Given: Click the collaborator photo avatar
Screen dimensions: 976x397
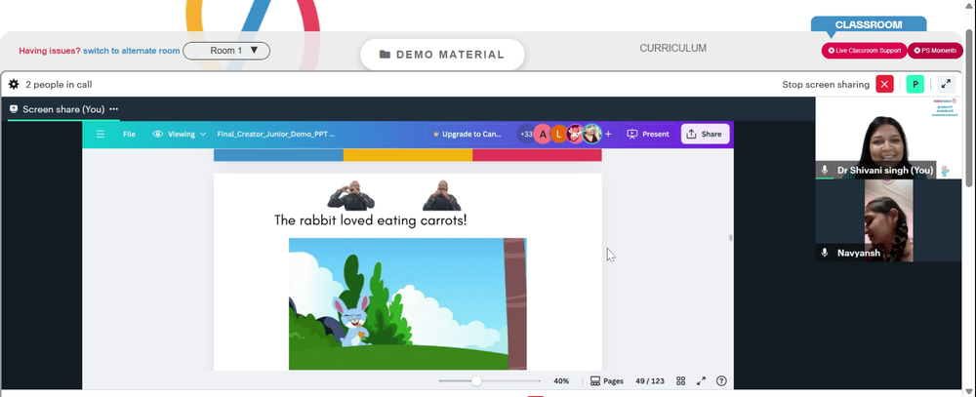Looking at the screenshot, I should click(592, 134).
